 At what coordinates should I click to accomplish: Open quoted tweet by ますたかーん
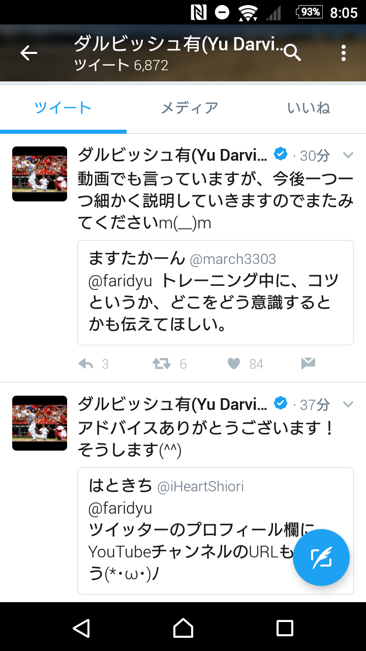pyautogui.click(x=216, y=293)
